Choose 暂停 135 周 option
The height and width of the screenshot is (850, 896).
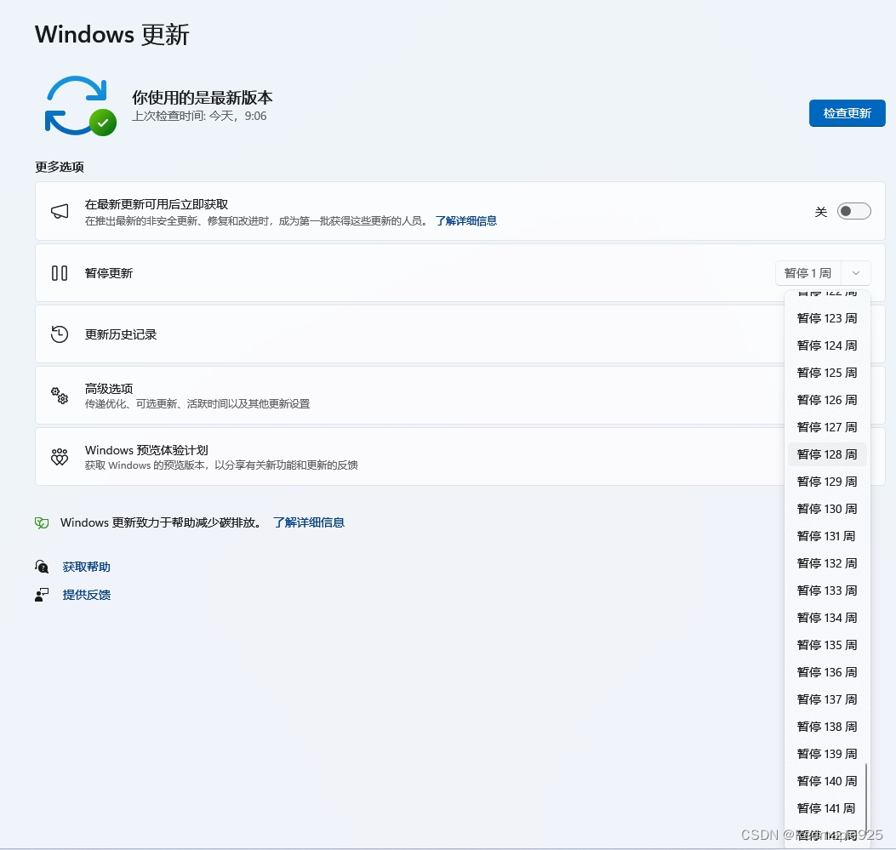tap(827, 645)
